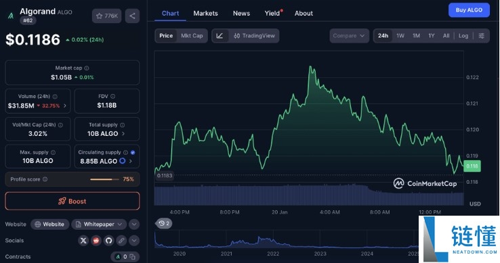Switch chart to Price view

pyautogui.click(x=166, y=36)
